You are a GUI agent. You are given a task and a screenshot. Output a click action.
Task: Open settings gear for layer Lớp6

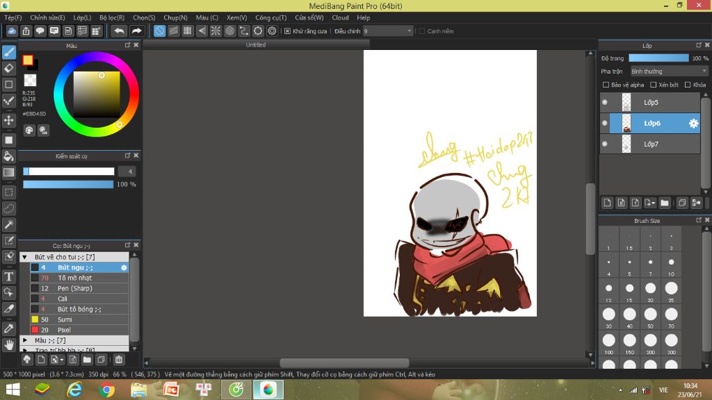[693, 124]
